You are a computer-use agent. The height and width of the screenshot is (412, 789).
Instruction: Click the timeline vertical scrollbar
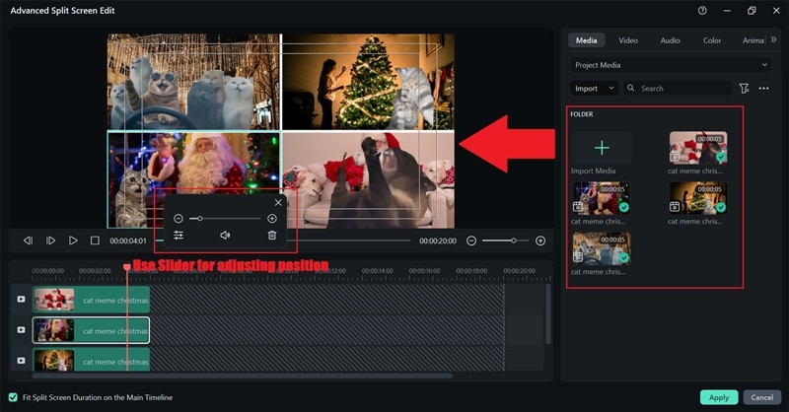tap(547, 313)
